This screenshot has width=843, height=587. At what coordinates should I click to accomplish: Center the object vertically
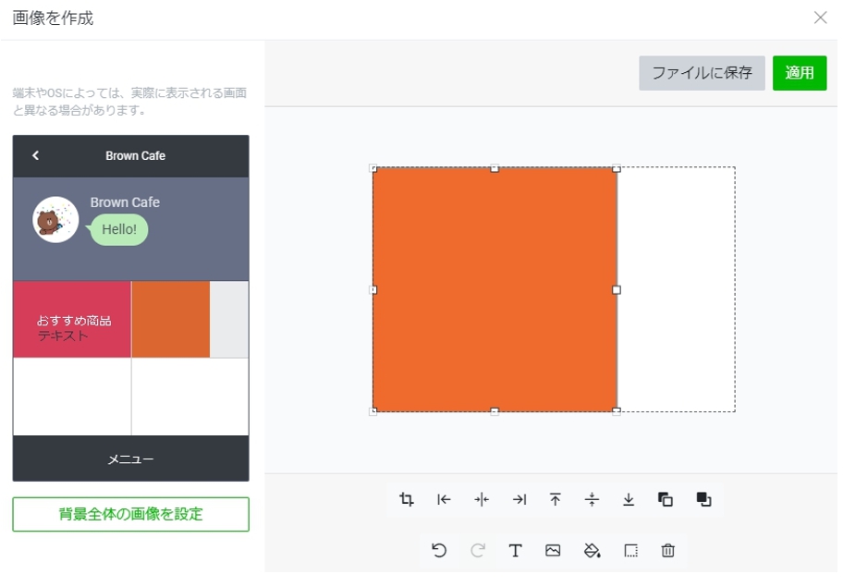[593, 499]
